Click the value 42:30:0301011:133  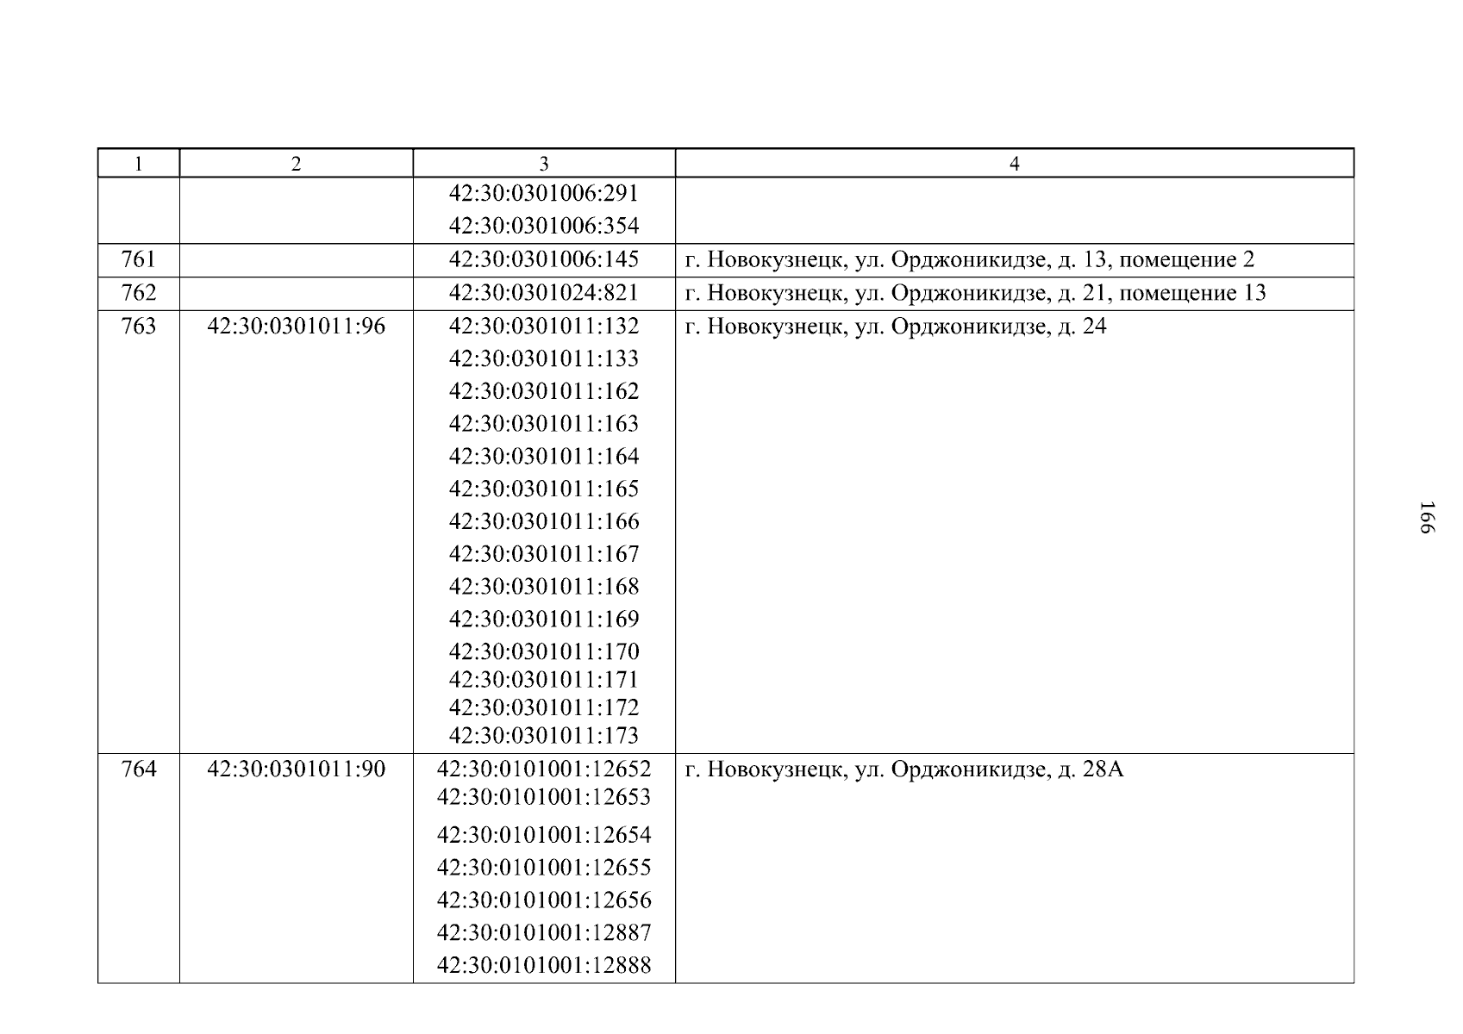544,358
